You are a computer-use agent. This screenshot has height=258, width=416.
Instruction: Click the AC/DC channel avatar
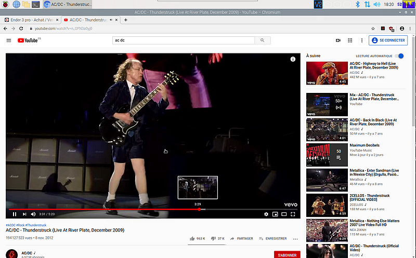click(11, 254)
